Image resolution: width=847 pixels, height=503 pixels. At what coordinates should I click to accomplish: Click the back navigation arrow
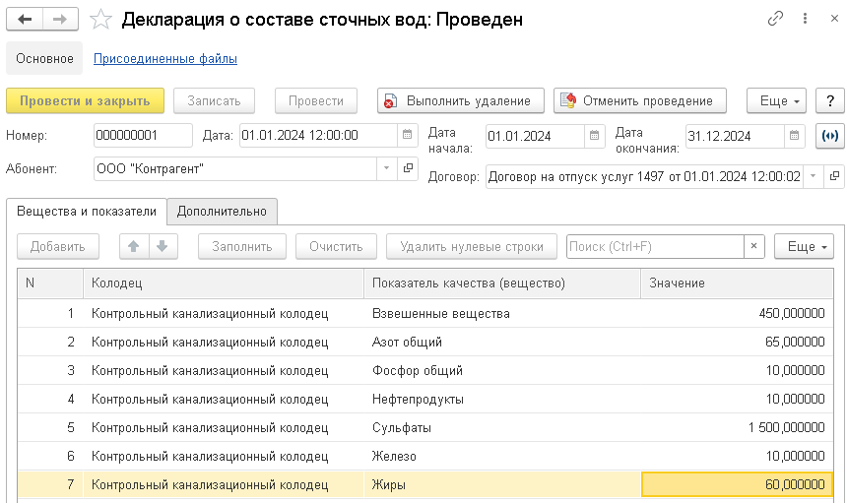(26, 20)
